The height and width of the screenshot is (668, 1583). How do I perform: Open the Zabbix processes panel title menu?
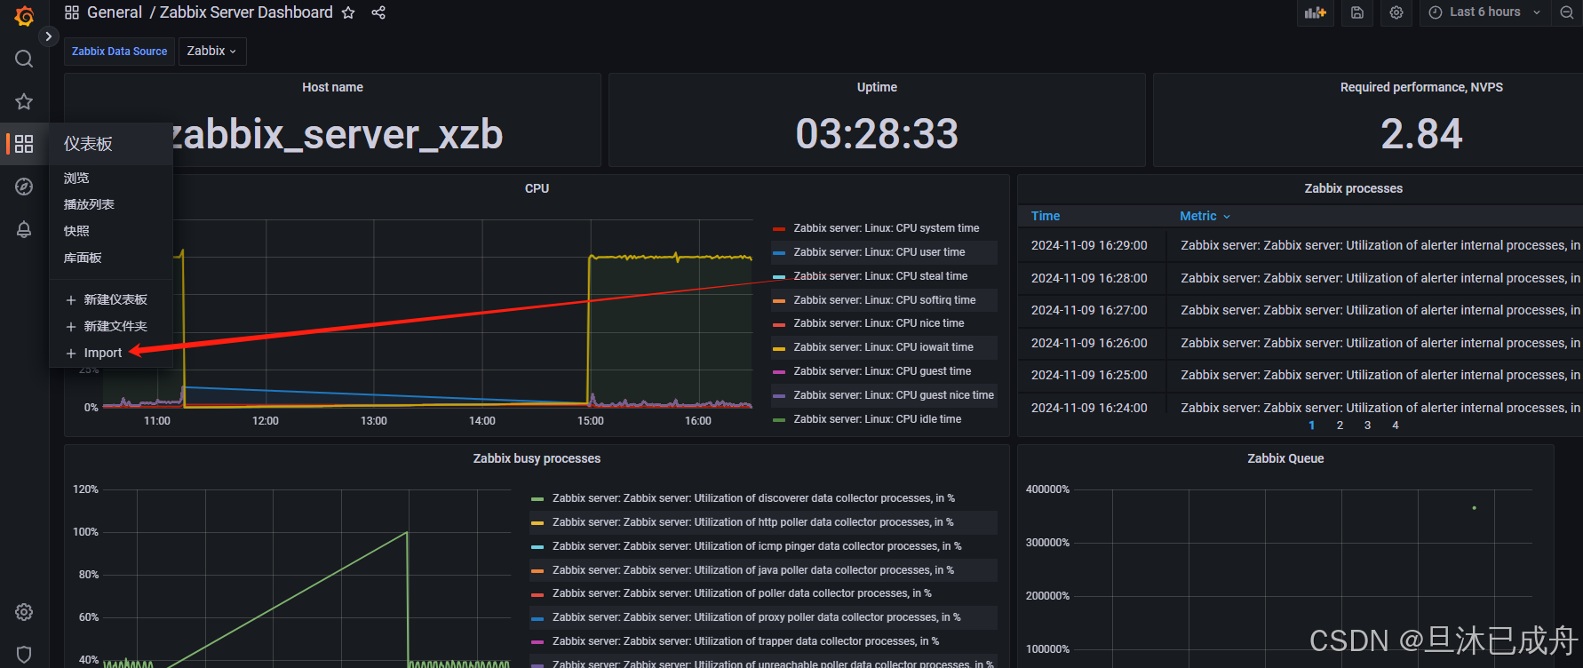pos(1353,188)
